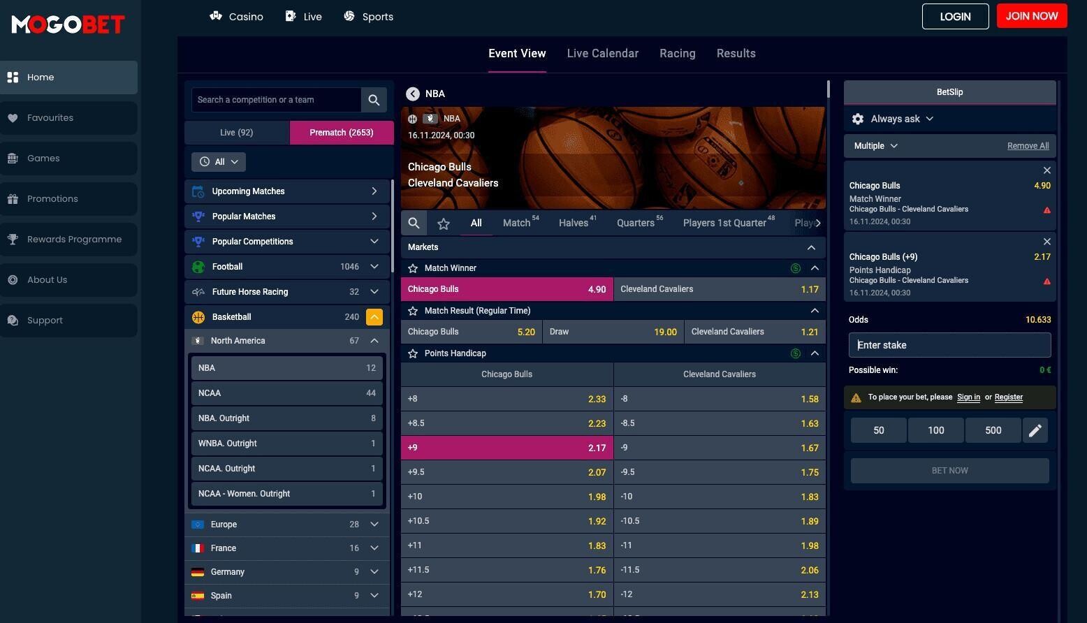1087x623 pixels.
Task: Collapse the North America region
Action: (x=374, y=341)
